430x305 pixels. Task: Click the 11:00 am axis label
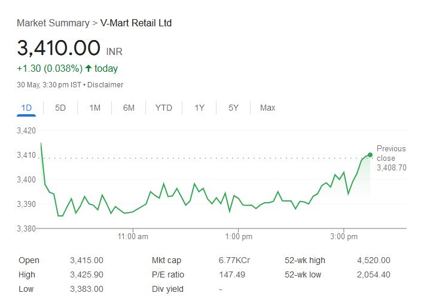133,237
